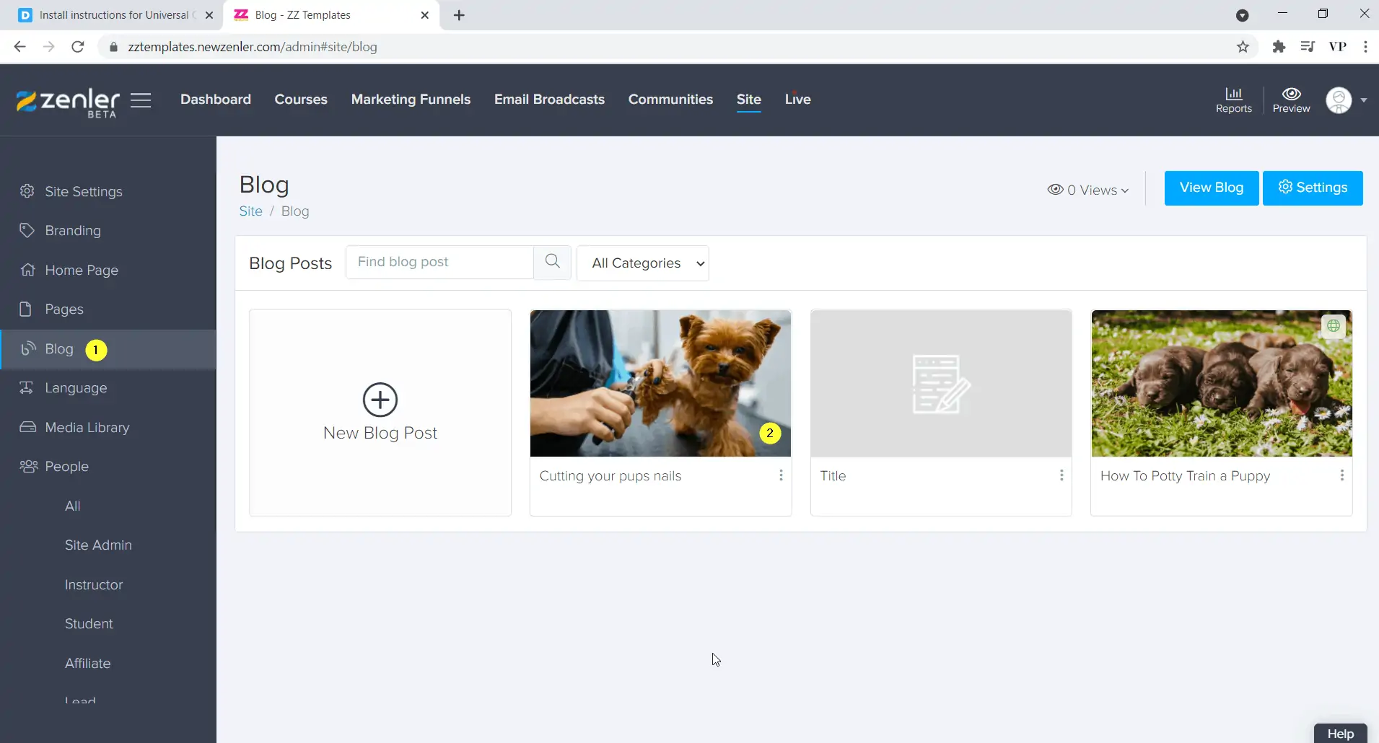Select the Pages icon in sidebar
The width and height of the screenshot is (1379, 743).
click(x=25, y=309)
